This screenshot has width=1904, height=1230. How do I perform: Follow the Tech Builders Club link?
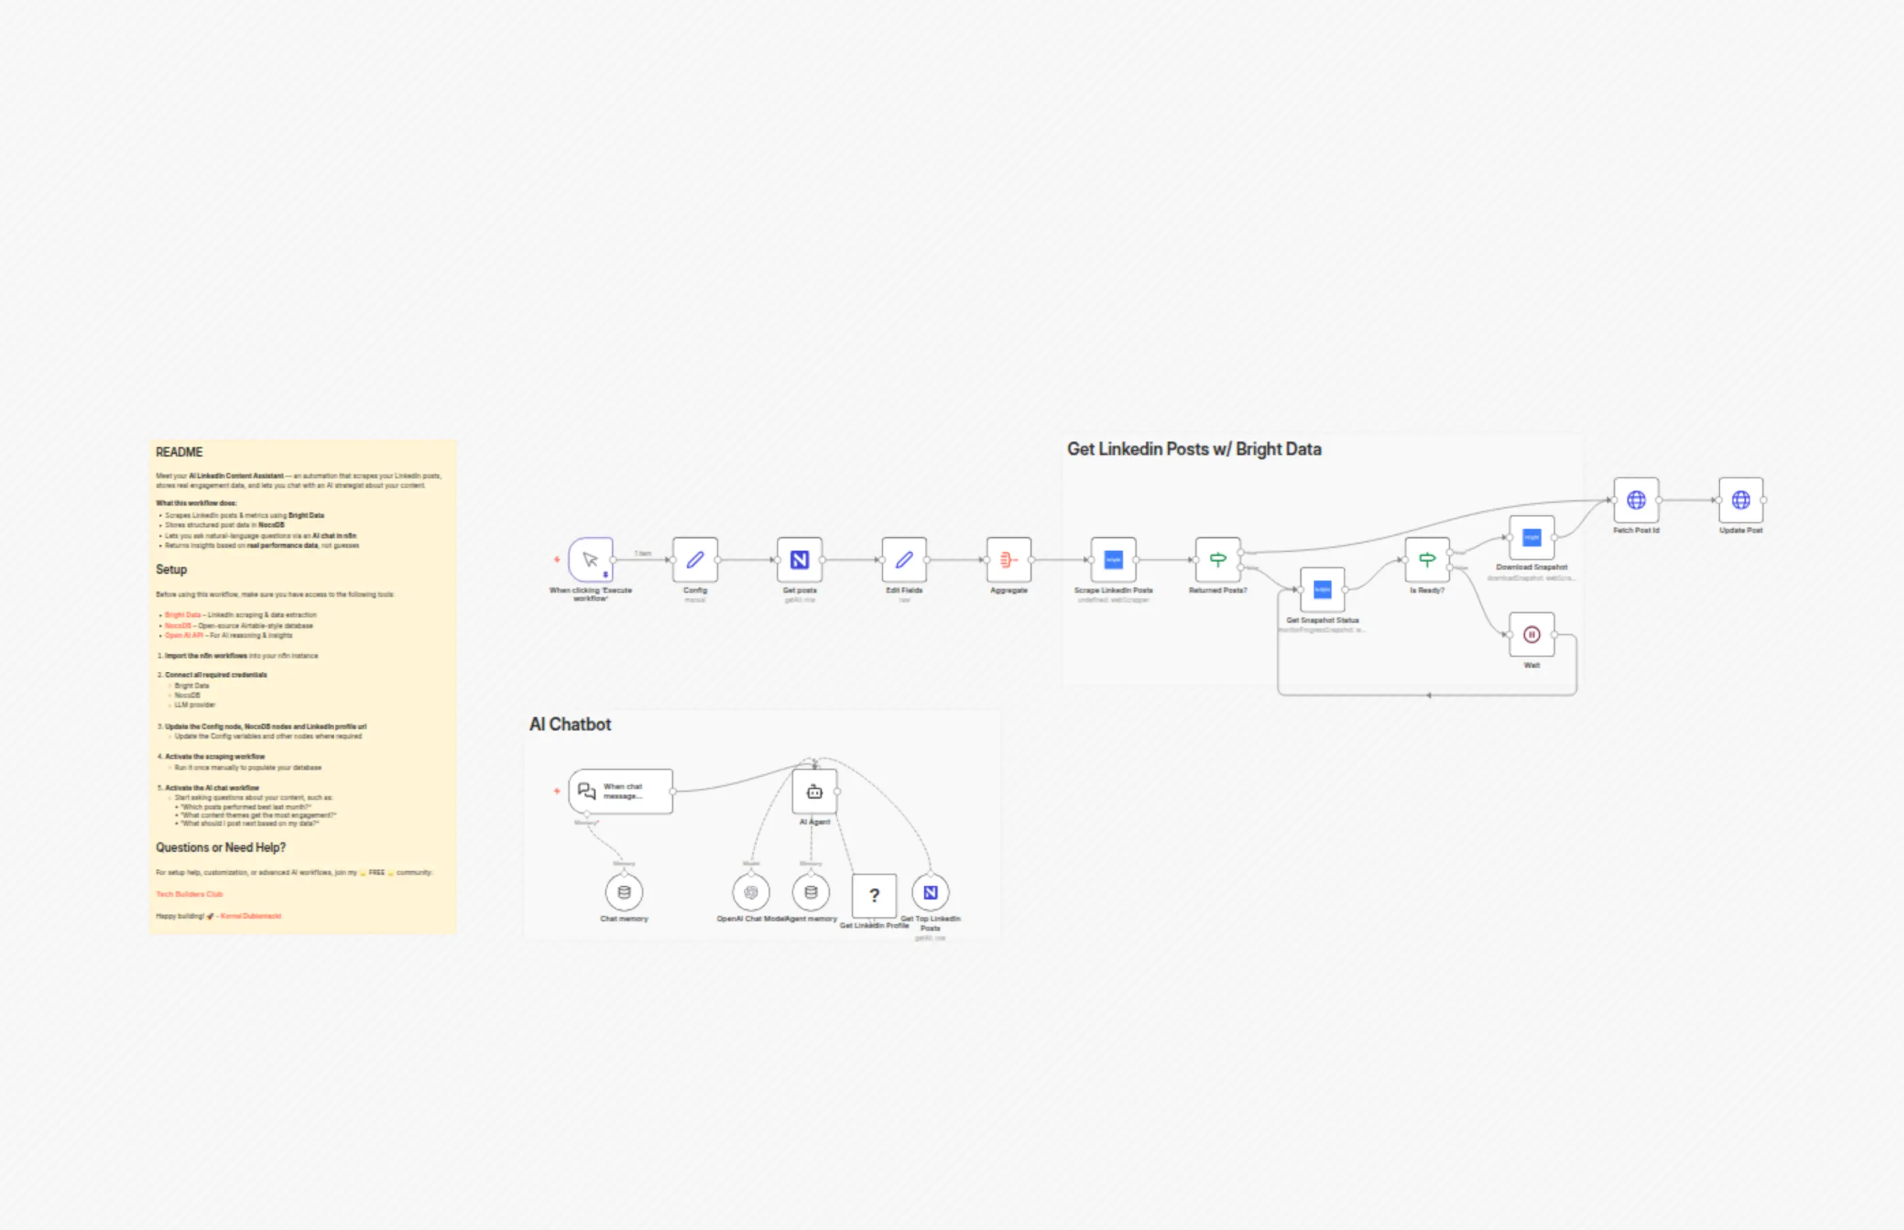189,894
